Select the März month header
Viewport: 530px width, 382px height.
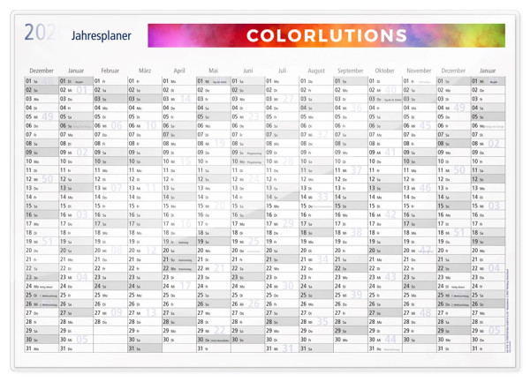pyautogui.click(x=145, y=70)
